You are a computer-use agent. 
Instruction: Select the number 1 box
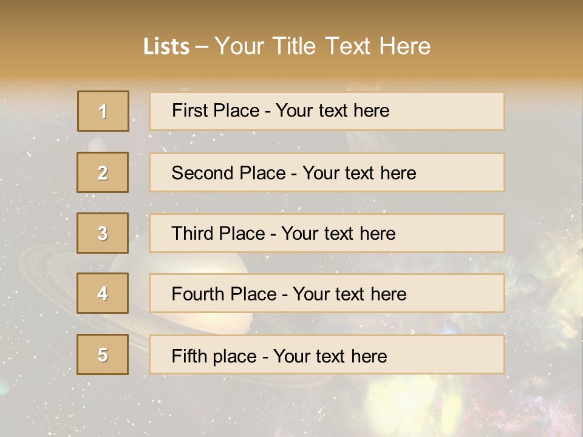tap(103, 111)
